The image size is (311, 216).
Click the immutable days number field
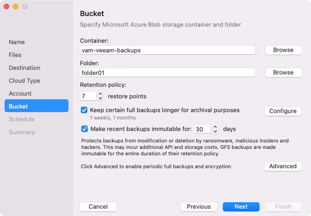(x=202, y=129)
